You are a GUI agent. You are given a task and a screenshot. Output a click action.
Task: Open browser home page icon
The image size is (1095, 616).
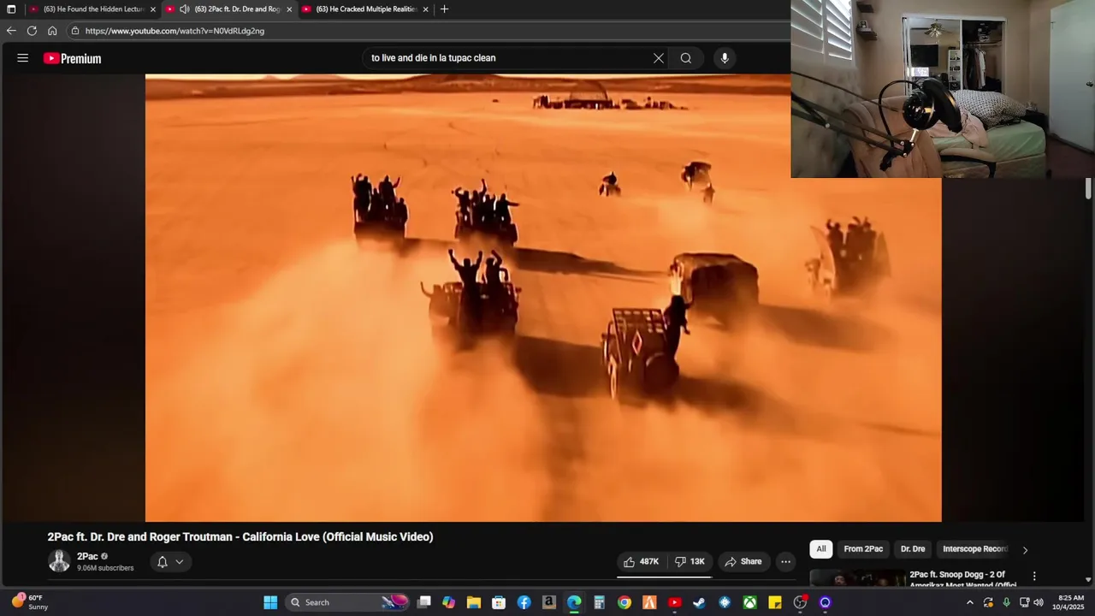(x=52, y=31)
